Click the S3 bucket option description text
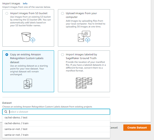 point(30,21)
